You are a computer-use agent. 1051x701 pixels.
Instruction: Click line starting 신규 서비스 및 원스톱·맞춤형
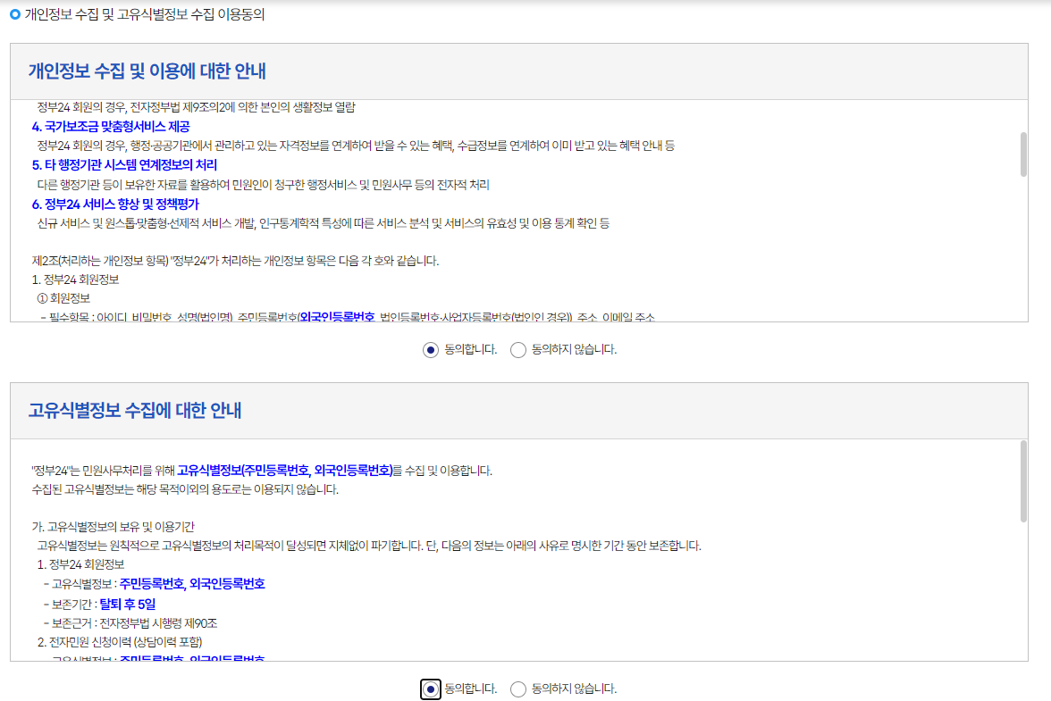(323, 223)
